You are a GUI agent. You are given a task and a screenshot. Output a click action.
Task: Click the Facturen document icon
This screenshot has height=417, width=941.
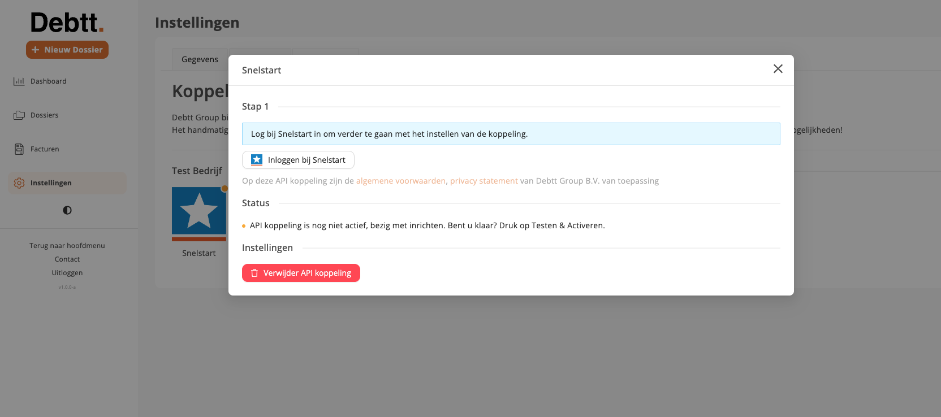pos(19,149)
